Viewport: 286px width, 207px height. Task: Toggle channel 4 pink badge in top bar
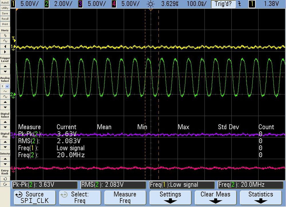tap(114, 4)
